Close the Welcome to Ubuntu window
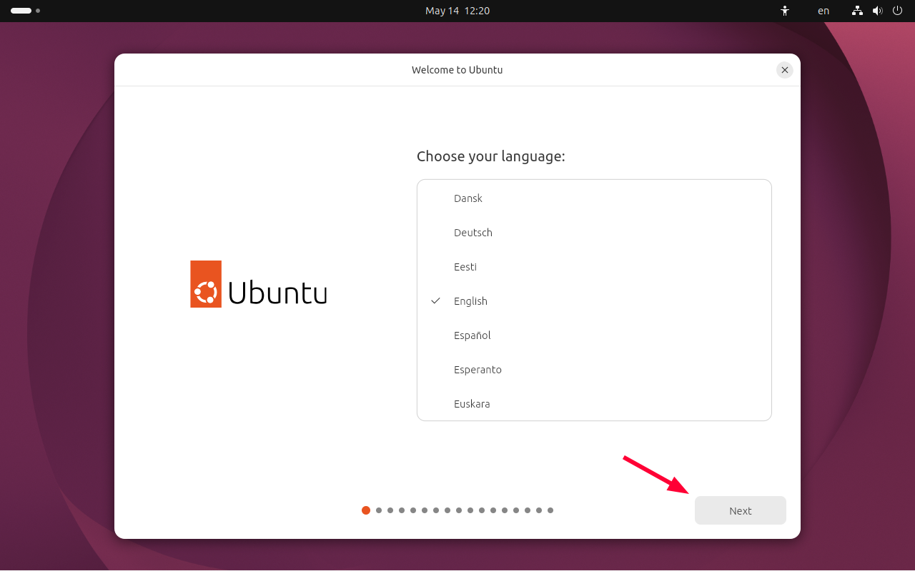 pos(785,70)
